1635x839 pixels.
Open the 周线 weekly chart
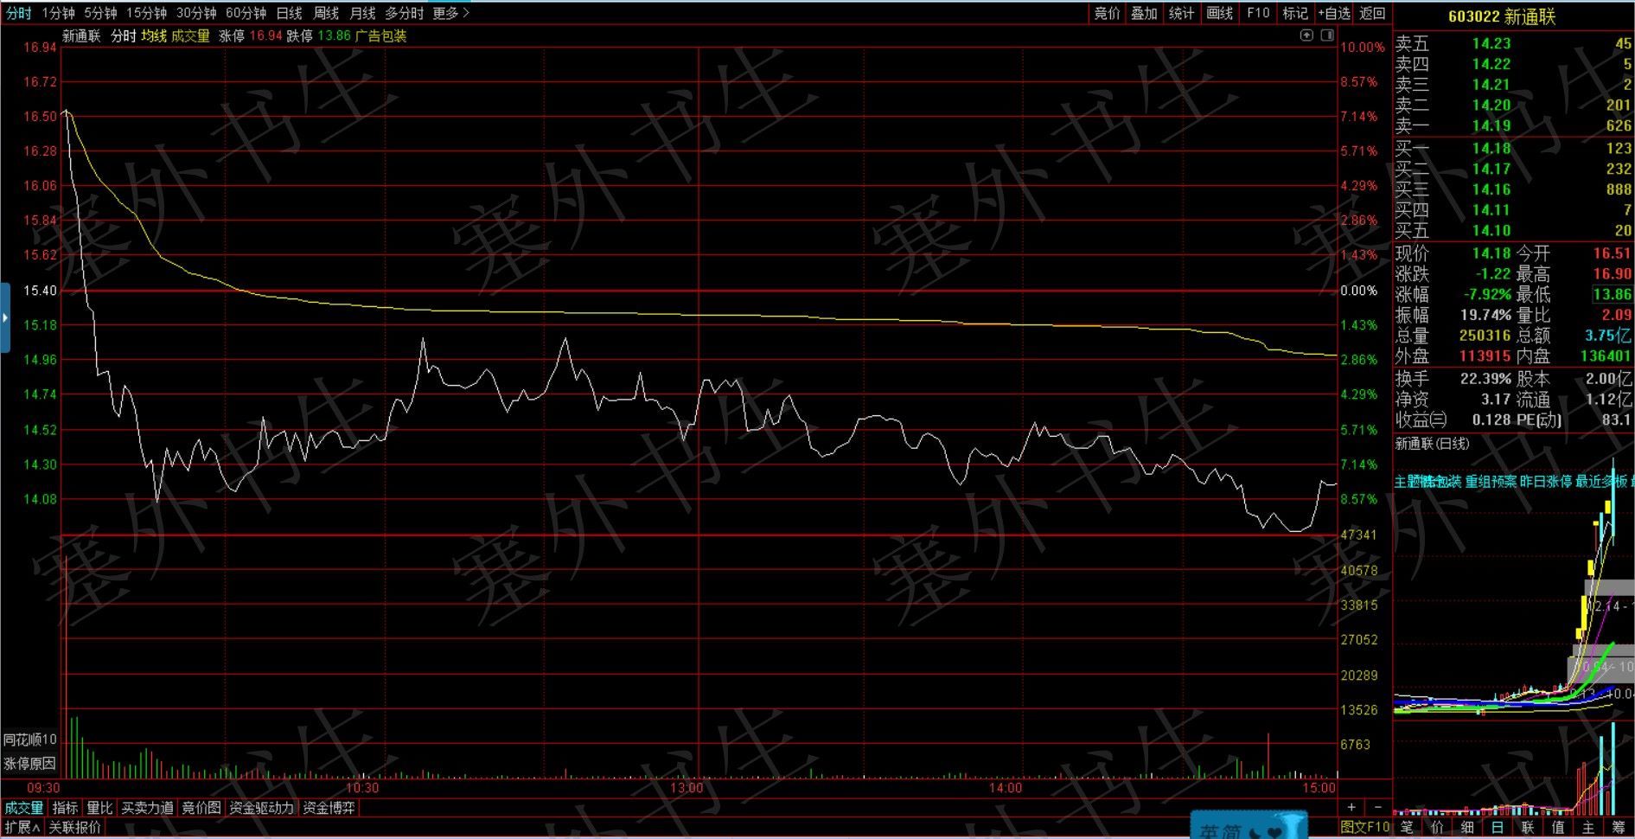[326, 13]
